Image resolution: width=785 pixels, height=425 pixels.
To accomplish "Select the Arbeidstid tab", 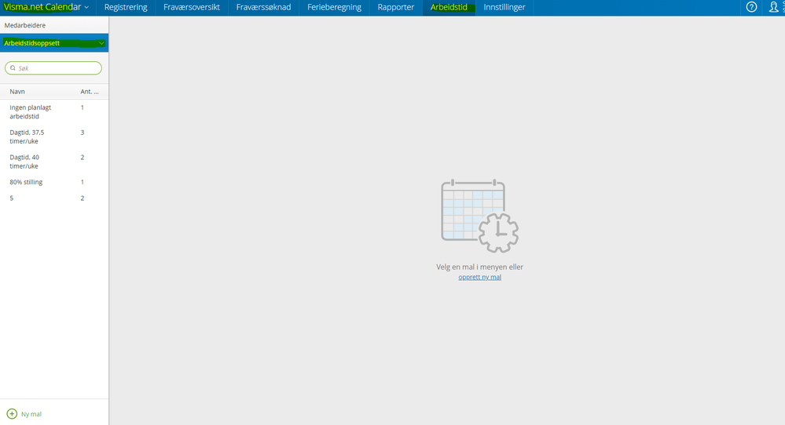I will click(449, 8).
